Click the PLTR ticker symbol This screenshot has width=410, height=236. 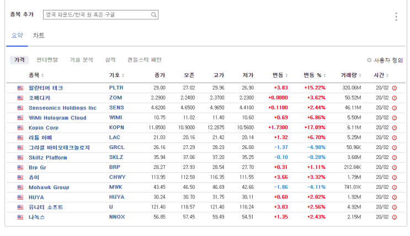point(116,88)
